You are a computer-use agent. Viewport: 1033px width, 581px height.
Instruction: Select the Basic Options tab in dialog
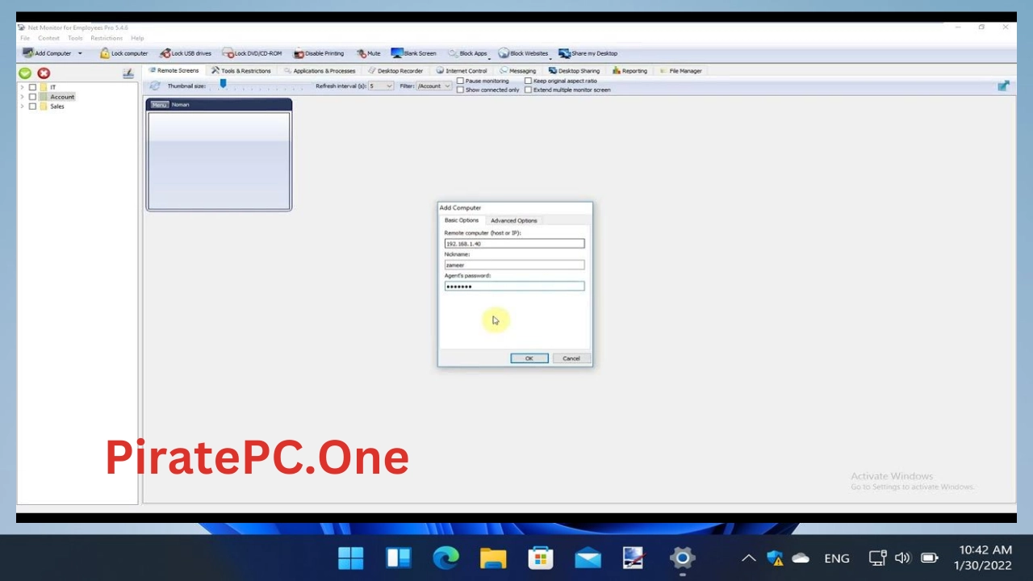[462, 220]
